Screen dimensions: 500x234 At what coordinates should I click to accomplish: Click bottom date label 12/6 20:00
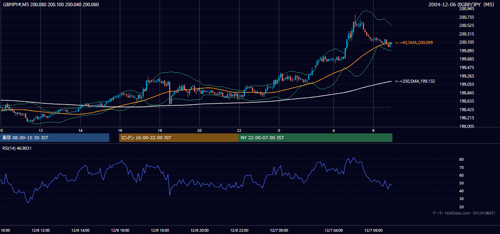(x=200, y=230)
